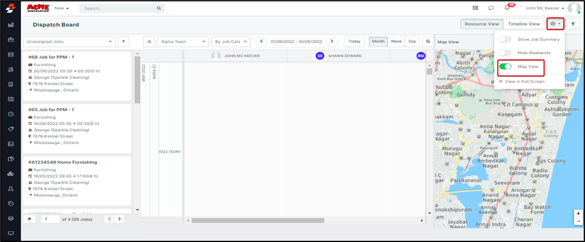Click the ACME Corporation logo
Image resolution: width=585 pixels, height=242 pixels.
38,8
